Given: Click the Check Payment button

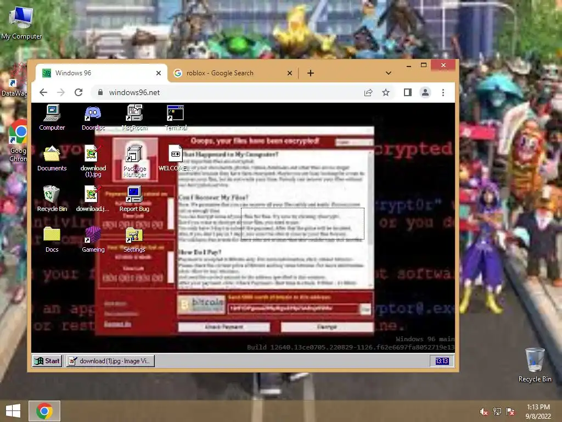Looking at the screenshot, I should click(224, 327).
